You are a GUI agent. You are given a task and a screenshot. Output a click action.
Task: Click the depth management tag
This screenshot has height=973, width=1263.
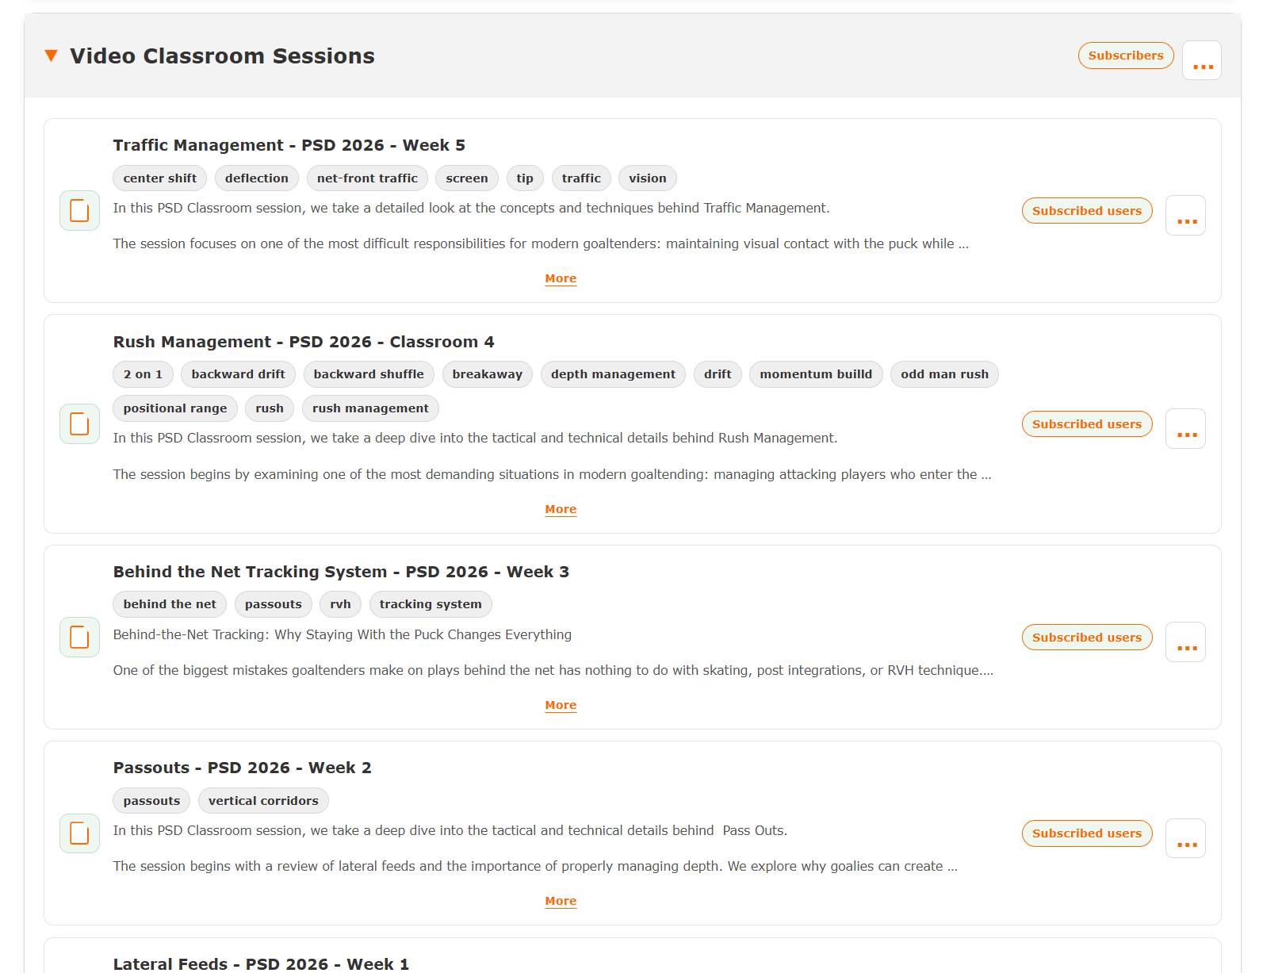click(613, 374)
